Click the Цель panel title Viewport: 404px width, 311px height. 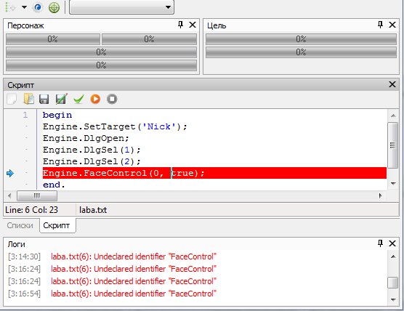pos(217,25)
